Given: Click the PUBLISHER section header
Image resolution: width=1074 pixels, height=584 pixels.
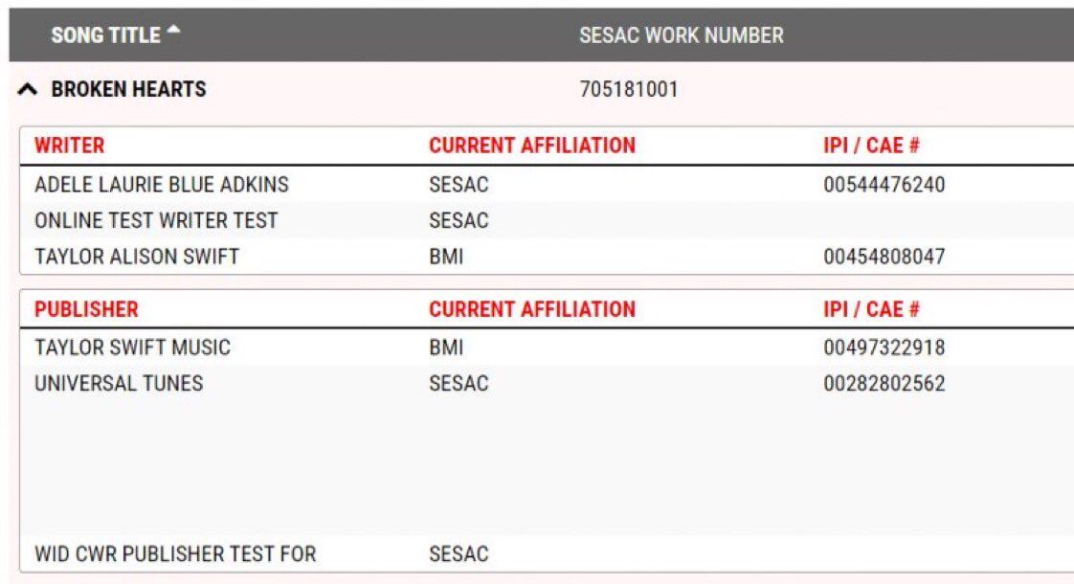Looking at the screenshot, I should [85, 309].
